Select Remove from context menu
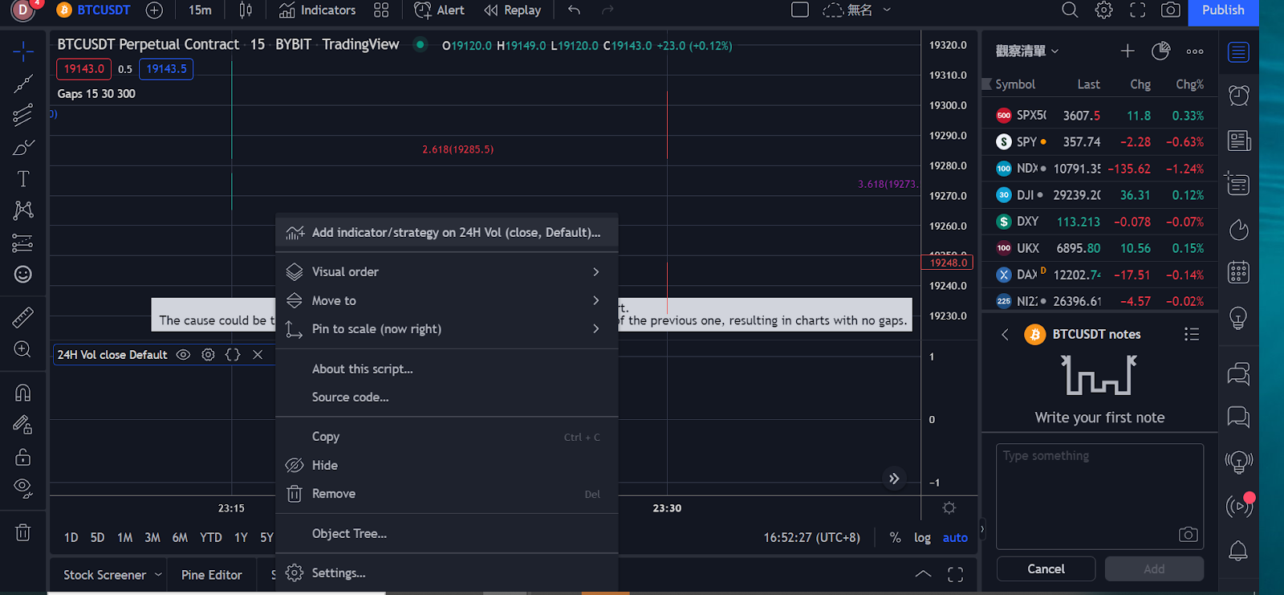The image size is (1284, 595). [x=334, y=494]
